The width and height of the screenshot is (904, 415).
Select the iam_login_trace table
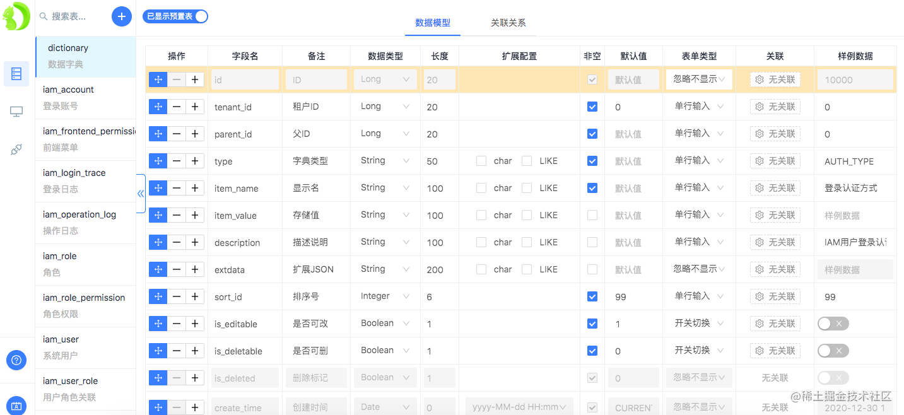pos(86,181)
